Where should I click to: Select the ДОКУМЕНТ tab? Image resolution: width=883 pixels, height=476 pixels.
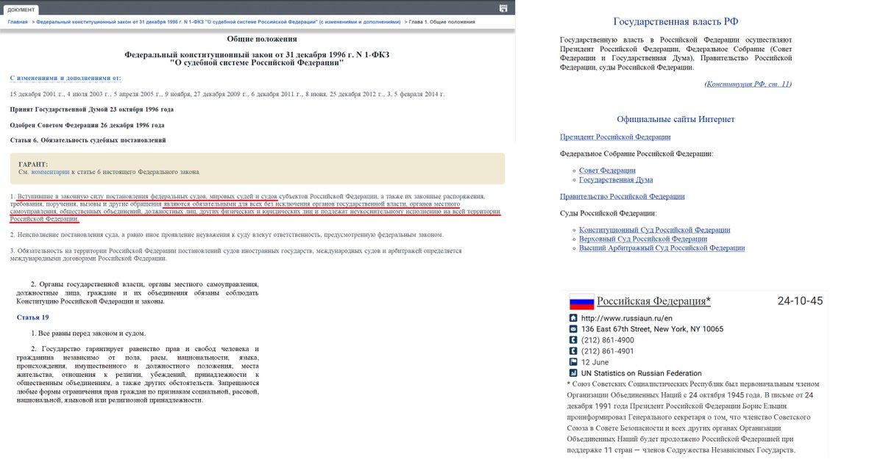click(x=22, y=10)
